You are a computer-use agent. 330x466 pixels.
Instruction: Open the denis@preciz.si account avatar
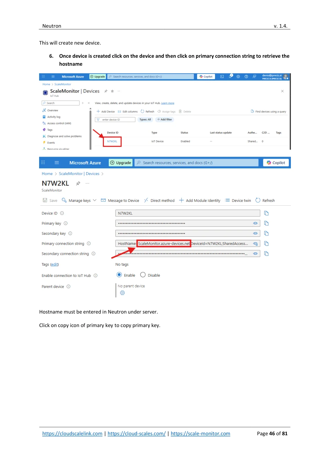click(x=286, y=77)
